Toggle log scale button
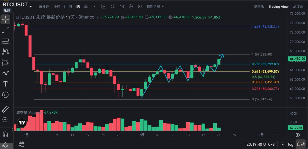308x149 pixels. pyautogui.click(x=291, y=144)
